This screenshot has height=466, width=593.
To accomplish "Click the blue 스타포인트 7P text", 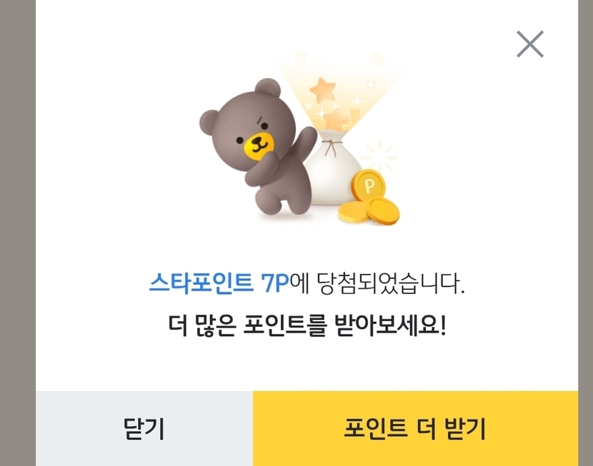I will (x=219, y=283).
